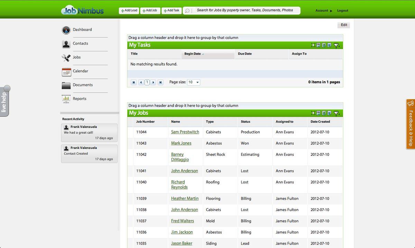Click the Documents folder icon
Screen dimensions: 415x248
66,85
